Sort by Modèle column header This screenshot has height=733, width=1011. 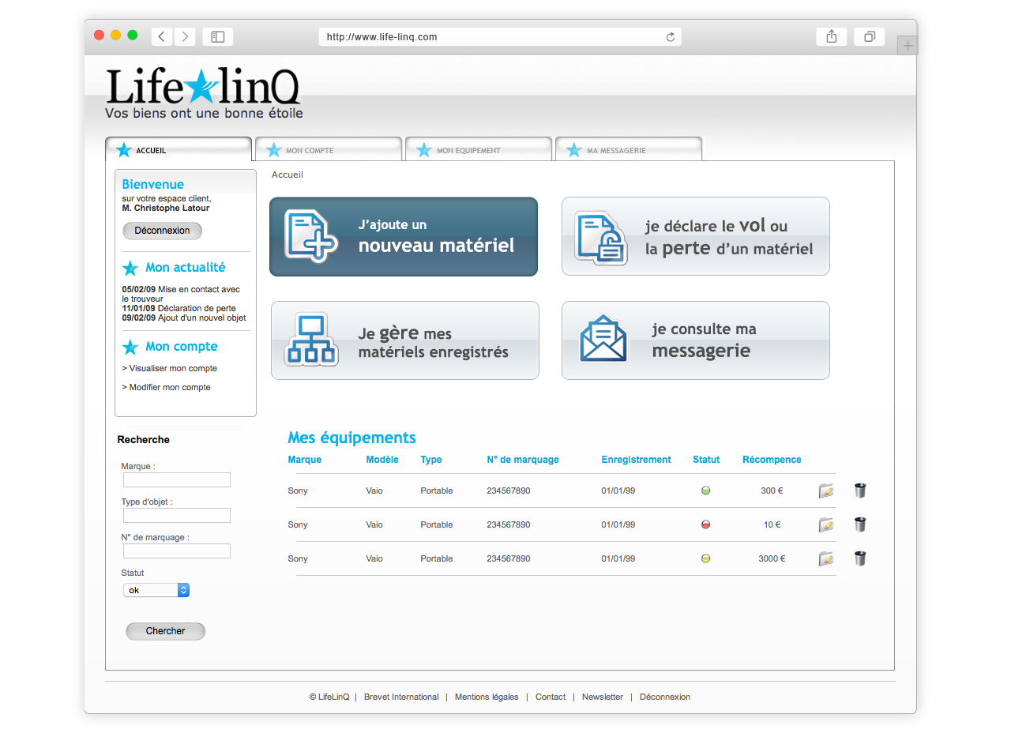pos(382,460)
